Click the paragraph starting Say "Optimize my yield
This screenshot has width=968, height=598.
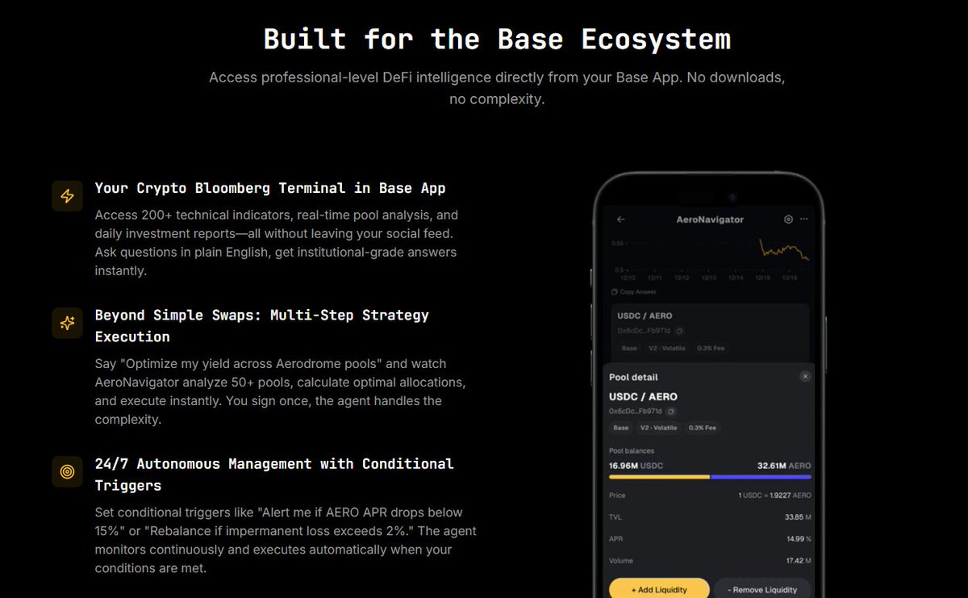click(x=280, y=391)
